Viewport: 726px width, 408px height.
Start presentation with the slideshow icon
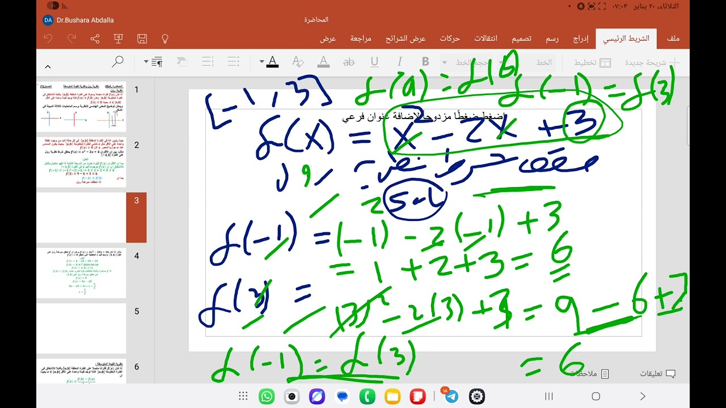(x=119, y=39)
